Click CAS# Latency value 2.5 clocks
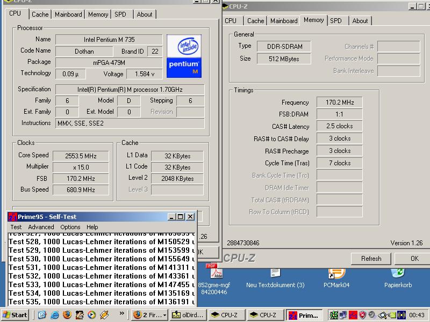Image resolution: width=430 pixels, height=322 pixels. [x=339, y=126]
